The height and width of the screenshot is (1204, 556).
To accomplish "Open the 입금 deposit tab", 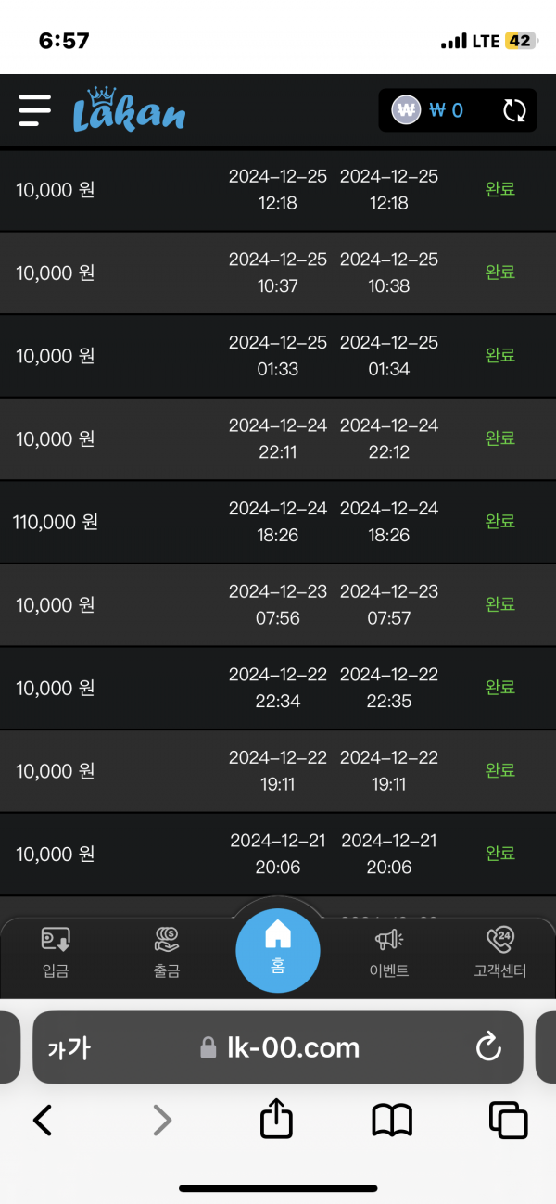I will [56, 953].
